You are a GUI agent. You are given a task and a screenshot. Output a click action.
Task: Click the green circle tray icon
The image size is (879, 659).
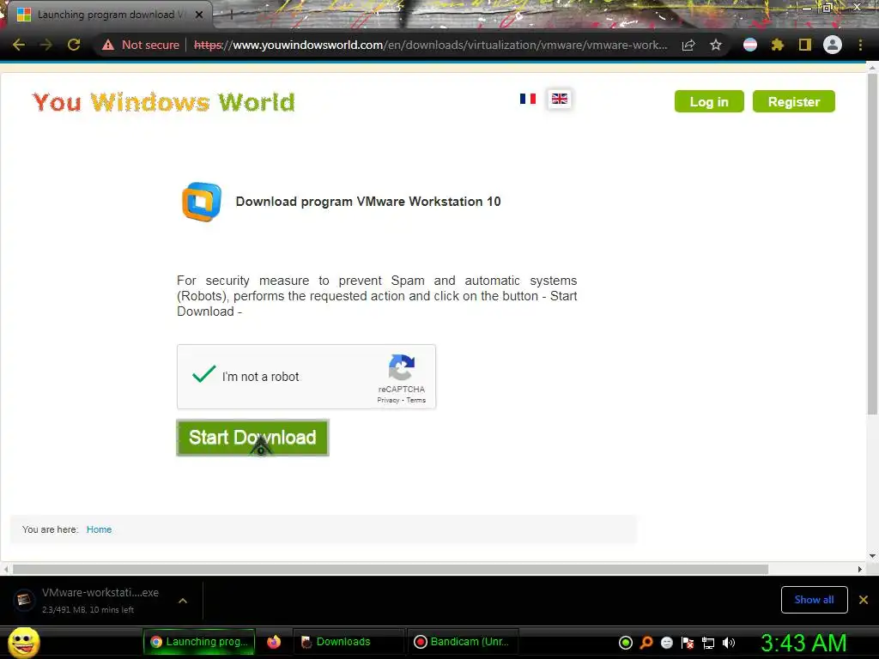(x=626, y=643)
